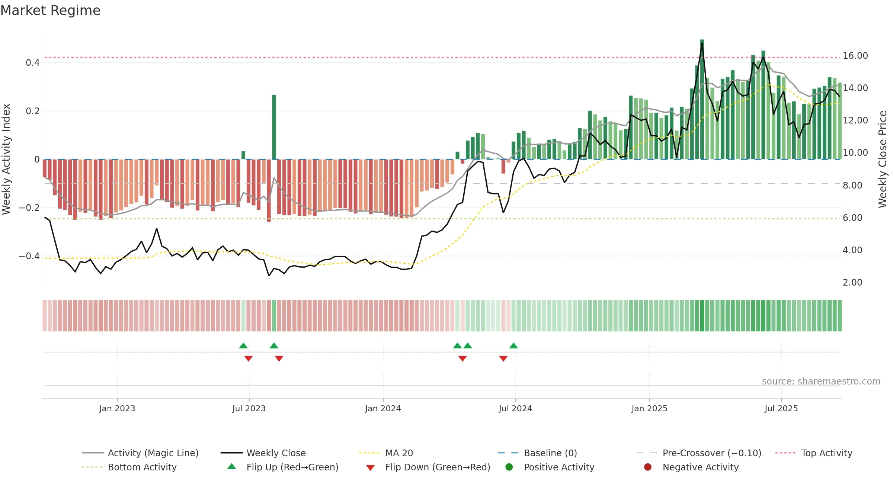Select the flip-up marker just before Jul 2023
Viewport: 893px width, 502px height.
[x=243, y=345]
